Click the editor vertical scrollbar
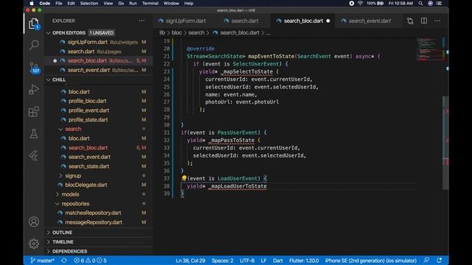This screenshot has height=265, width=472. pos(445,143)
